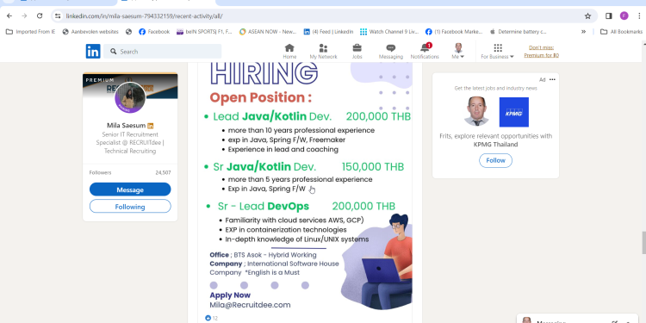Open the ad options three-dot menu
Viewport: 646px width, 323px height.
[x=552, y=79]
